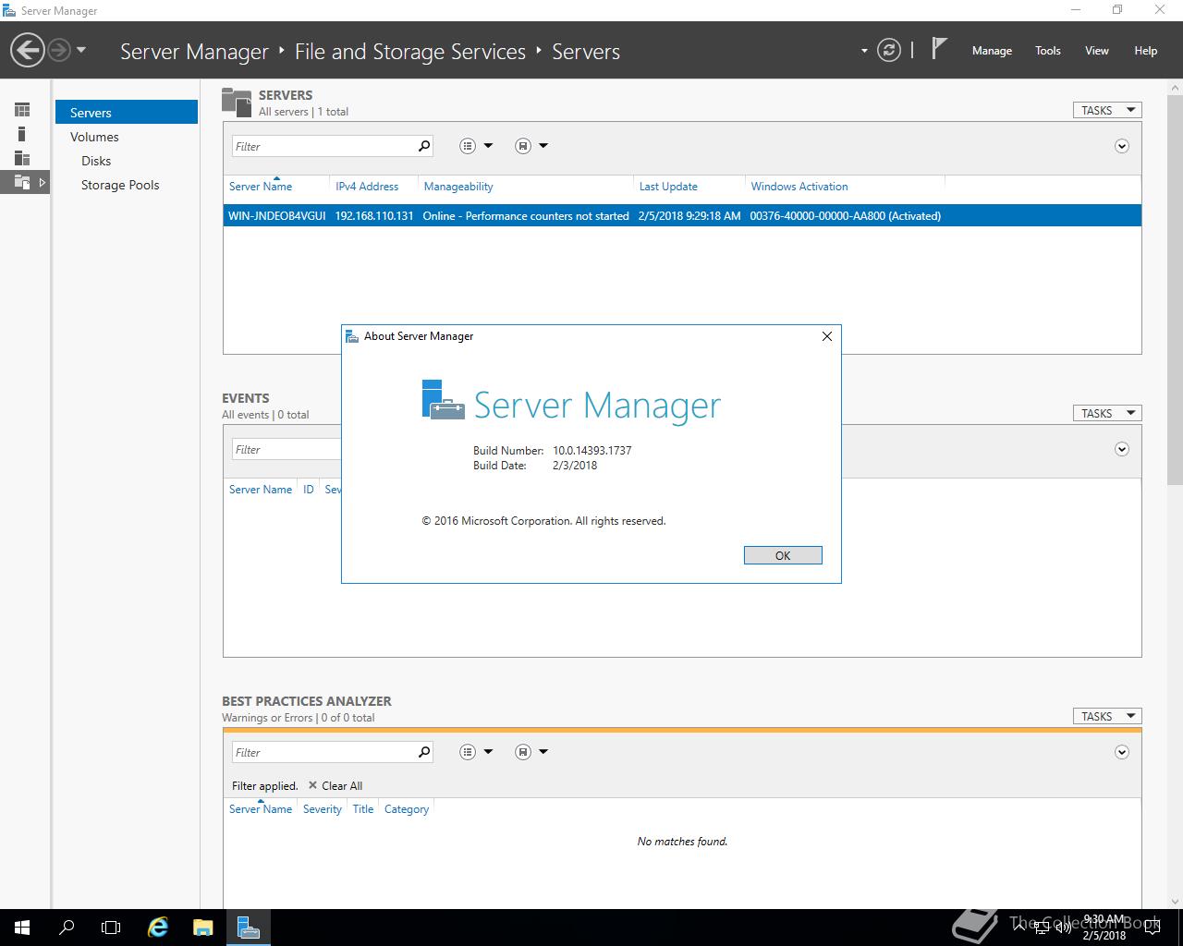
Task: Click the Events Filter input field
Action: (287, 449)
